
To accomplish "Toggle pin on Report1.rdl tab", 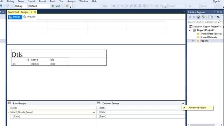I will coord(31,12).
